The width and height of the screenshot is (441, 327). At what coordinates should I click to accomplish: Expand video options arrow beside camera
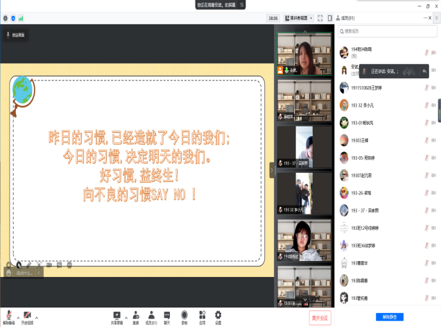point(37,316)
